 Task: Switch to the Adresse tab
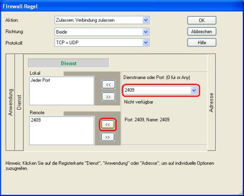[x=211, y=103]
